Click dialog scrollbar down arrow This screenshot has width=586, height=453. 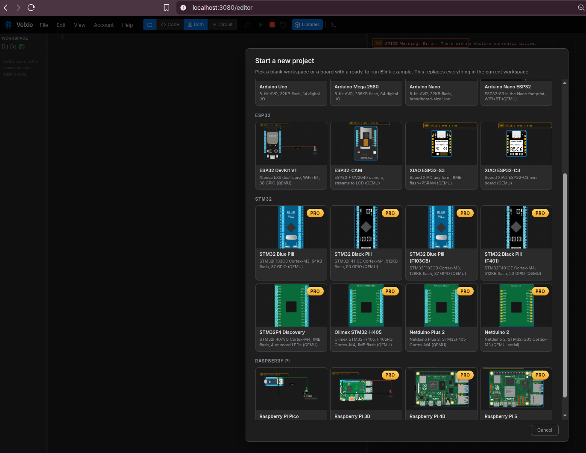pos(565,415)
